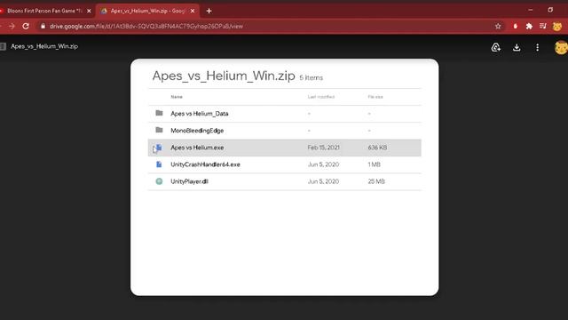Click the Apes_vs_Helium_Win.zip archive heading
Viewport: 568px width, 320px height.
point(224,76)
